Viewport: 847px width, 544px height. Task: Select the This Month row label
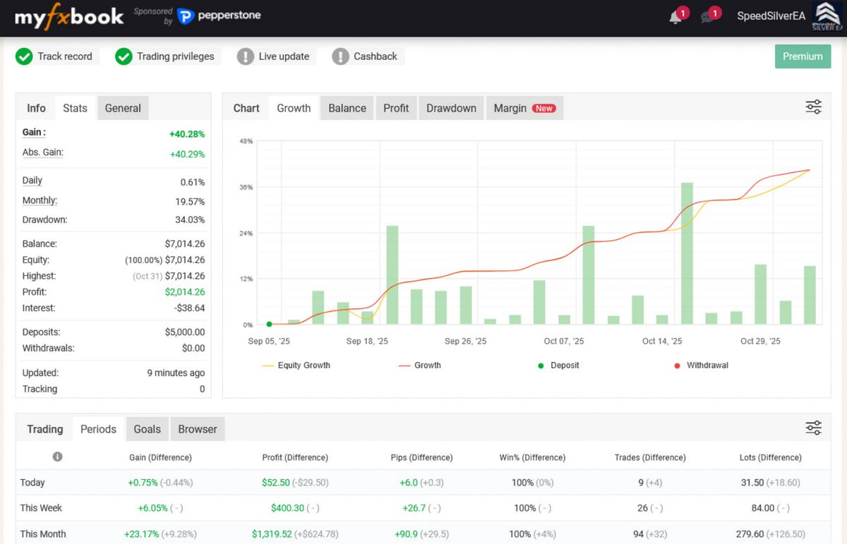[x=43, y=534]
